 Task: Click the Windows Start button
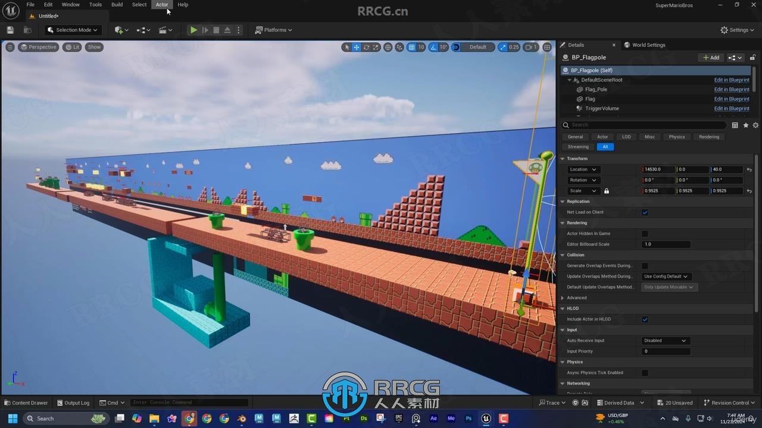coord(12,418)
